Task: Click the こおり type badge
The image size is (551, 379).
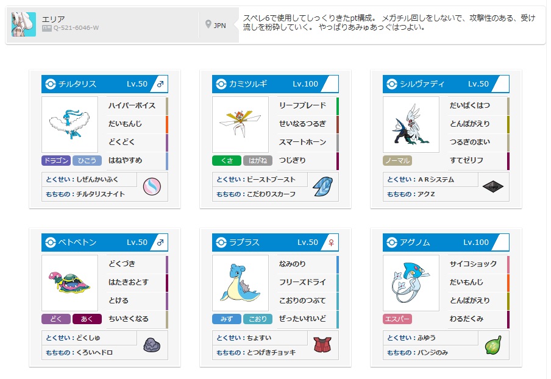Action: [258, 319]
